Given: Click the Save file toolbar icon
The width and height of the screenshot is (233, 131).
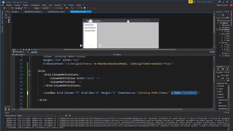Looking at the screenshot, I should [19, 8].
